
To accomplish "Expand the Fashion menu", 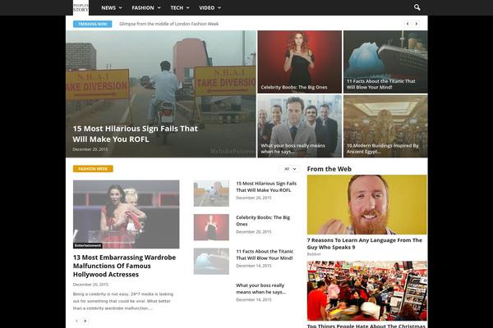I will pos(146,8).
